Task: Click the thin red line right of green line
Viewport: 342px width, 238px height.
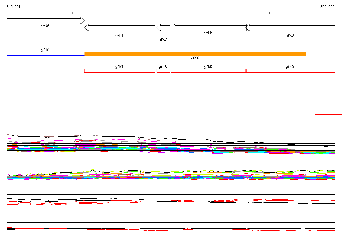Action: pyautogui.click(x=238, y=94)
